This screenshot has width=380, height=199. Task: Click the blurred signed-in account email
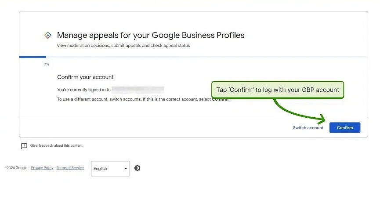[138, 90]
